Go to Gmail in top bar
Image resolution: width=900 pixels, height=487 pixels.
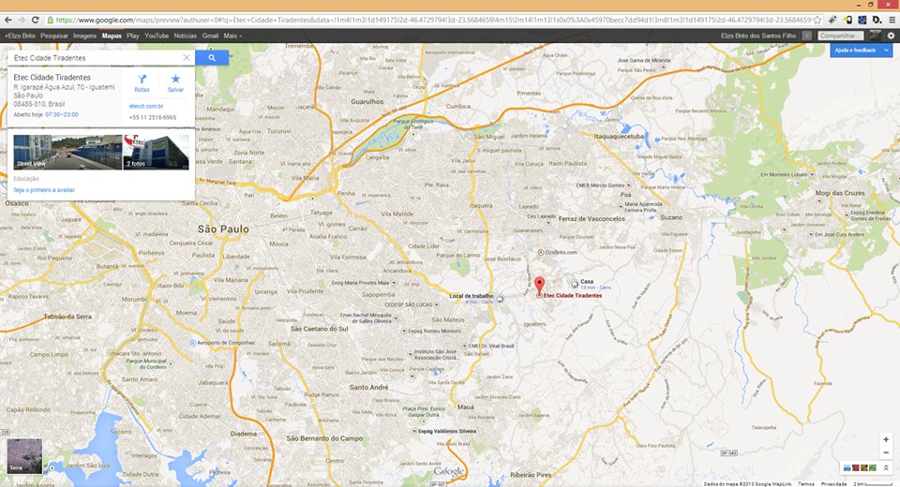point(210,36)
